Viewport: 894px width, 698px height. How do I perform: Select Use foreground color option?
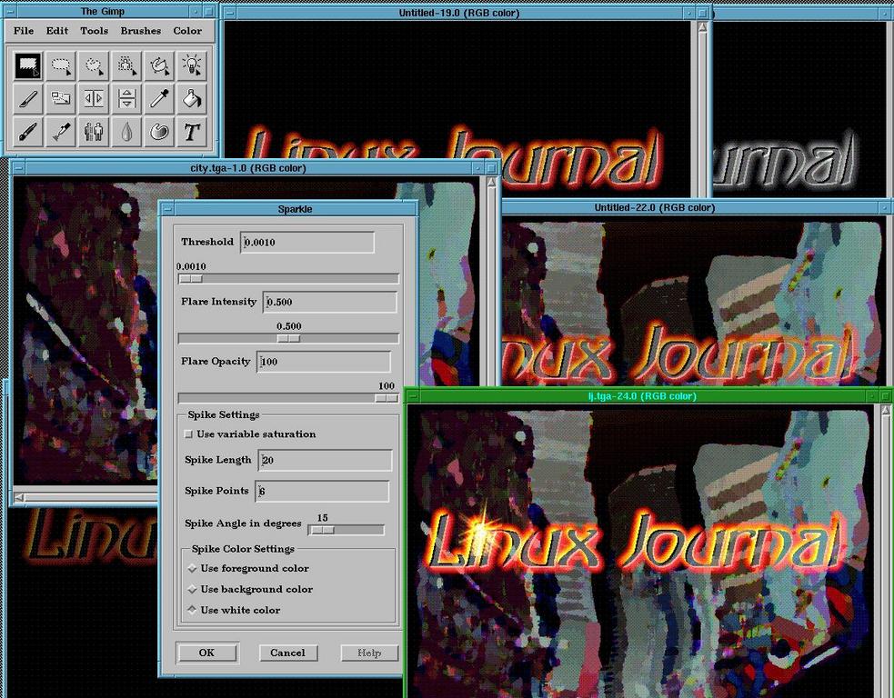coord(192,569)
